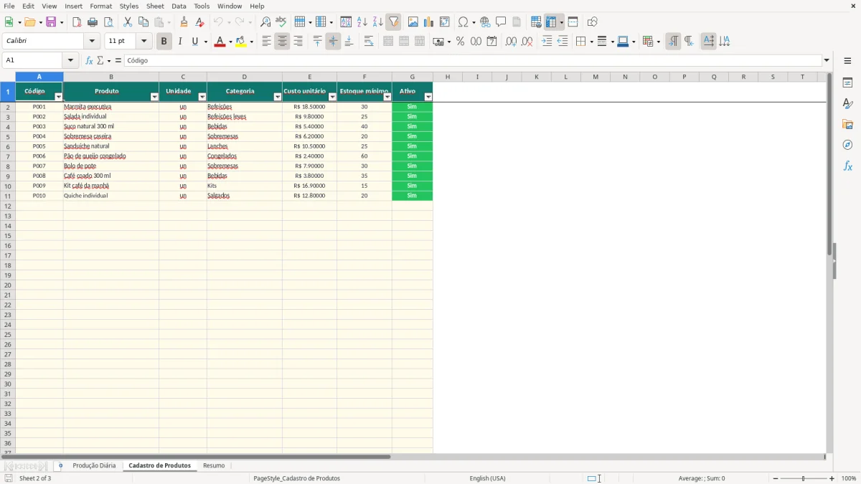Image resolution: width=861 pixels, height=484 pixels.
Task: Open the Font Size dropdown list
Action: click(x=143, y=42)
